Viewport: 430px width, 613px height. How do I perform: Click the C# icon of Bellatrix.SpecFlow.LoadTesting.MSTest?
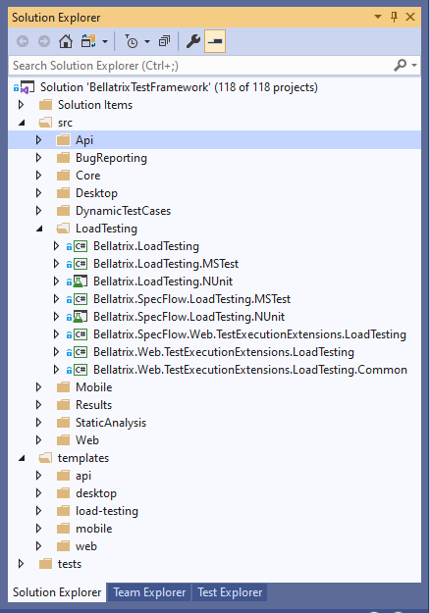coord(81,299)
